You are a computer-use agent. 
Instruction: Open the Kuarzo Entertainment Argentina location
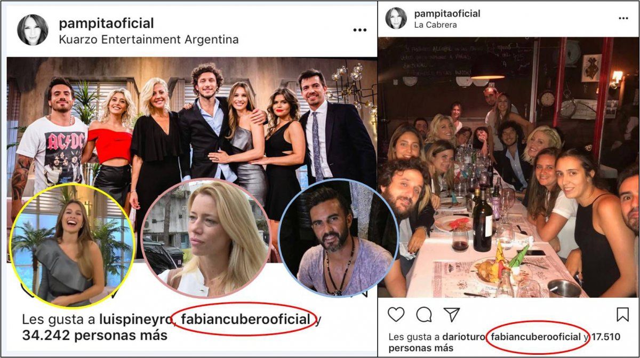pyautogui.click(x=148, y=39)
